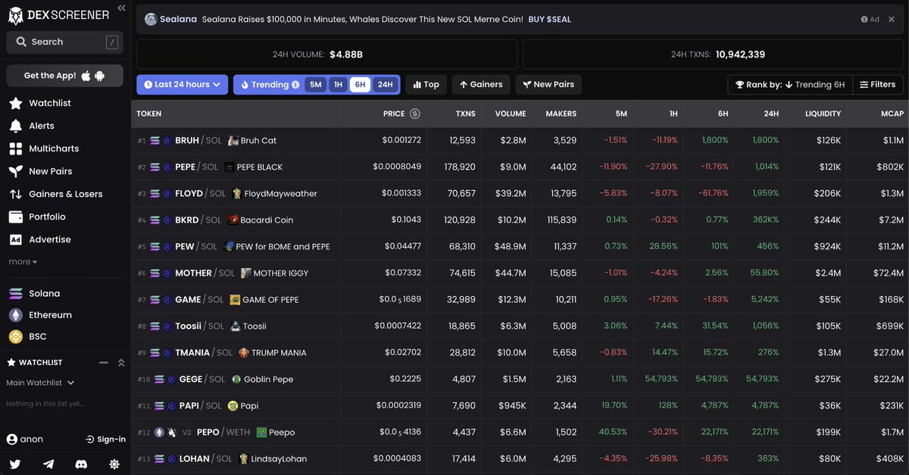Close the Sealana ad banner
This screenshot has height=475, width=909.
(x=892, y=20)
